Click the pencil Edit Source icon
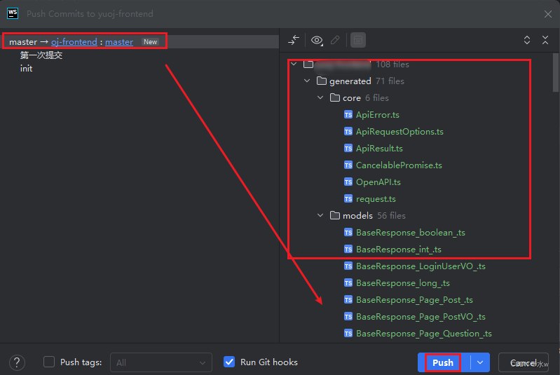 pos(335,40)
